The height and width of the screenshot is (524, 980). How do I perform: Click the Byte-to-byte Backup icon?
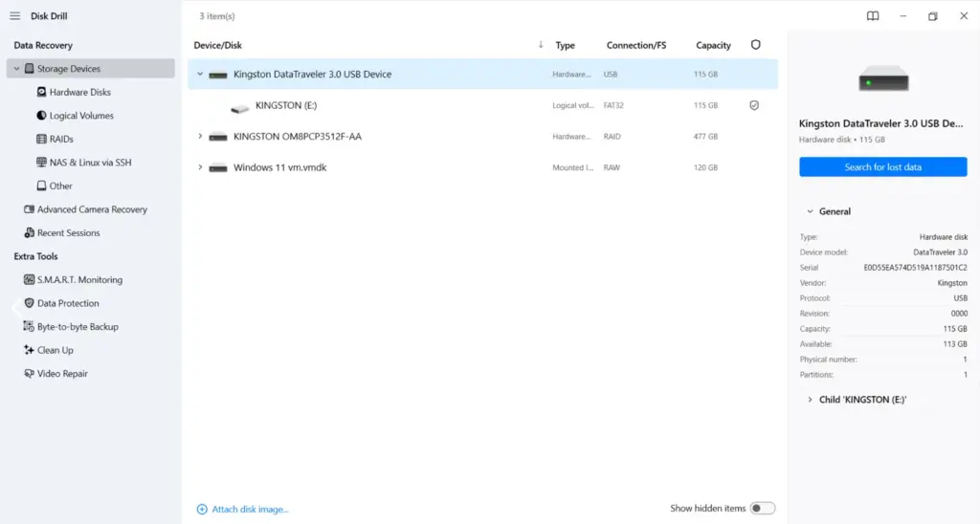click(x=29, y=327)
